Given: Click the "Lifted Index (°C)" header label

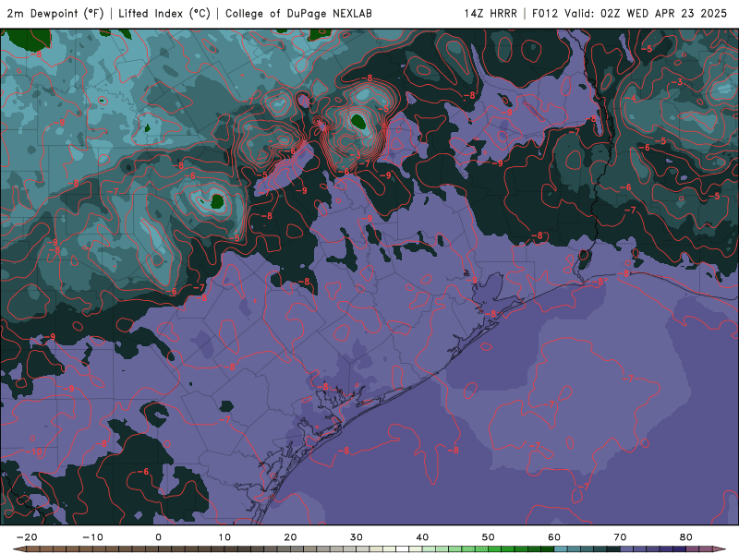Looking at the screenshot, I should click(x=164, y=14).
